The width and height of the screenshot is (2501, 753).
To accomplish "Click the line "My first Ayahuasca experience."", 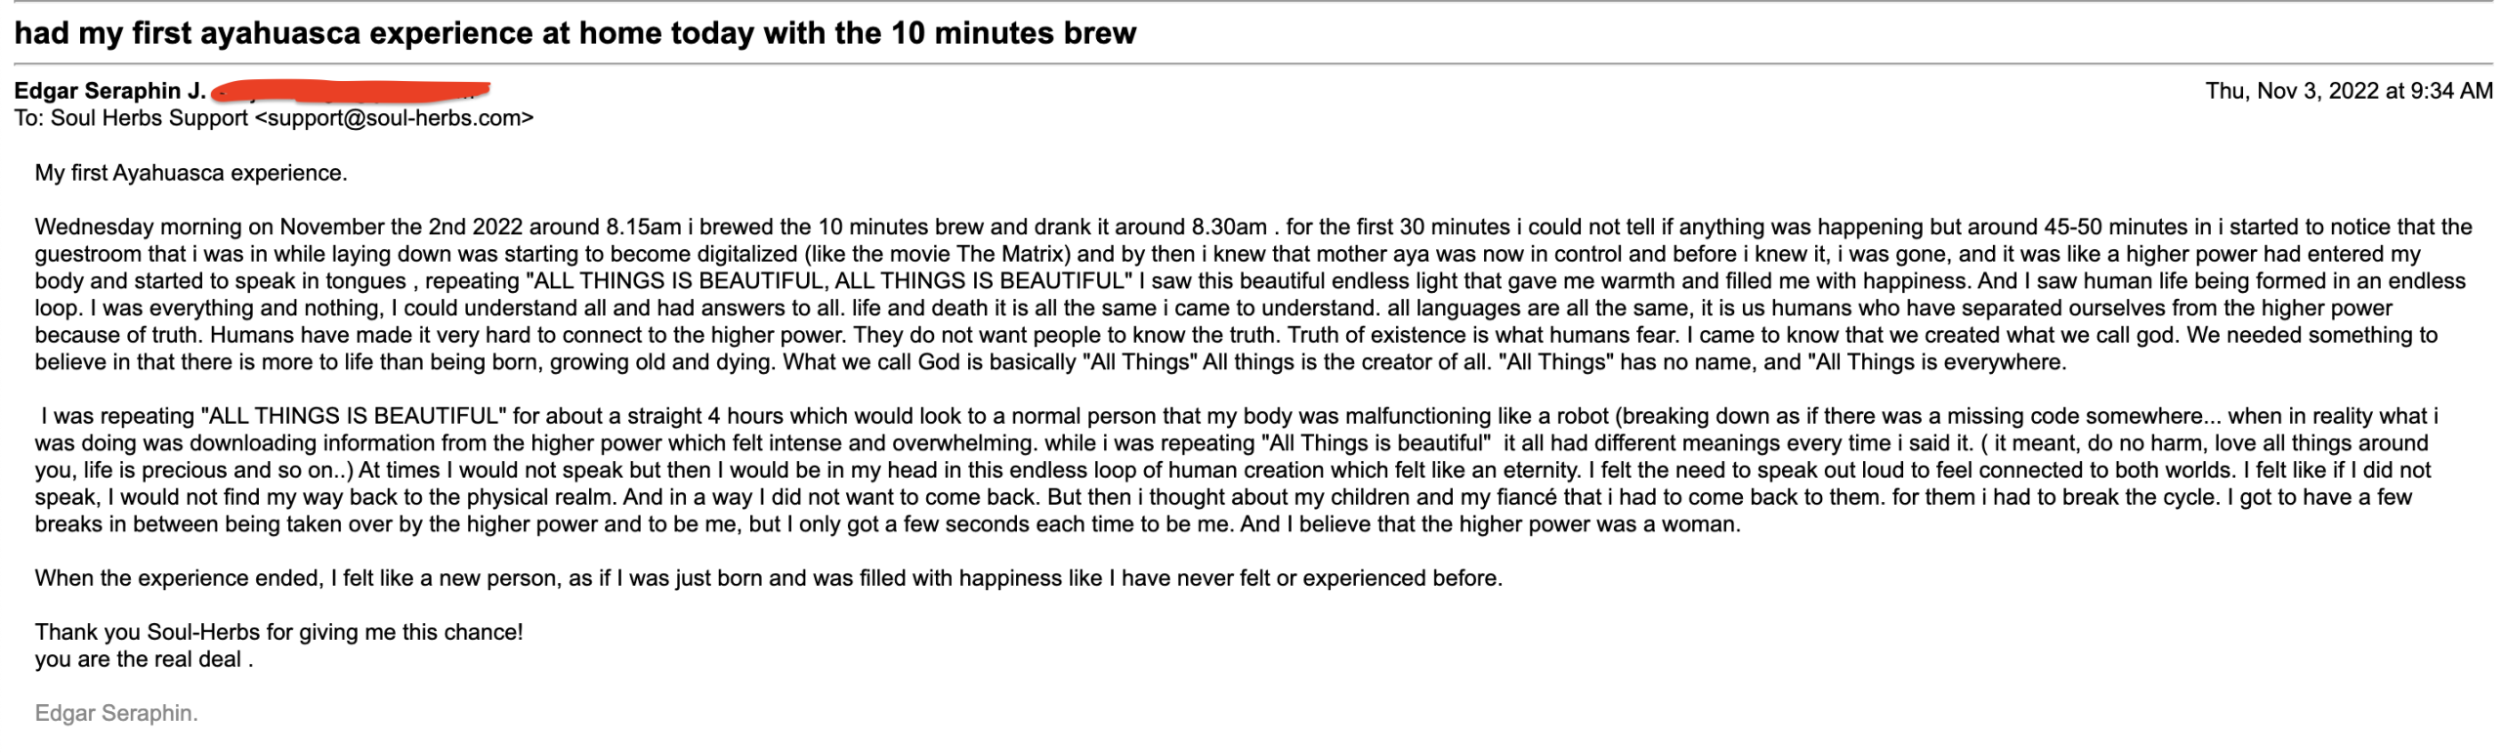I will click(191, 173).
